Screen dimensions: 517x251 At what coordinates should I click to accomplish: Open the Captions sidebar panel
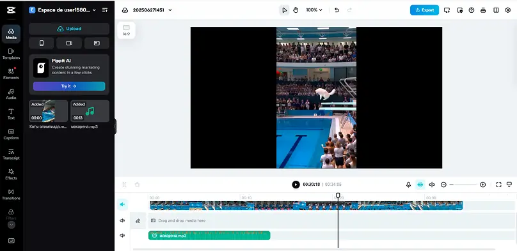(x=12, y=134)
